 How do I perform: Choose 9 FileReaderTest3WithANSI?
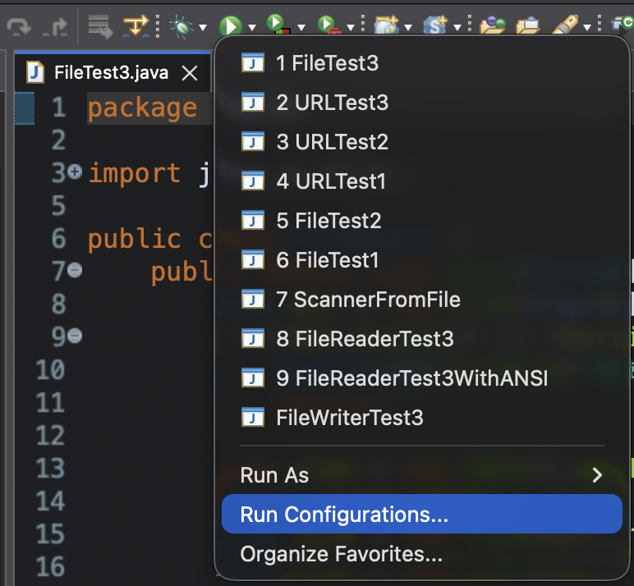422,378
